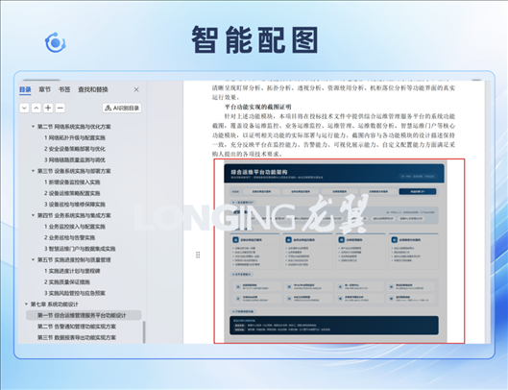Click the outline panel vertical scrollbar
The image size is (508, 390).
point(144,332)
